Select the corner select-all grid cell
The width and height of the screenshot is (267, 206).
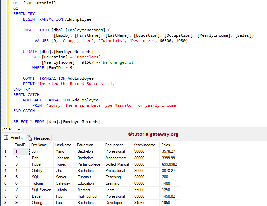(x=7, y=145)
